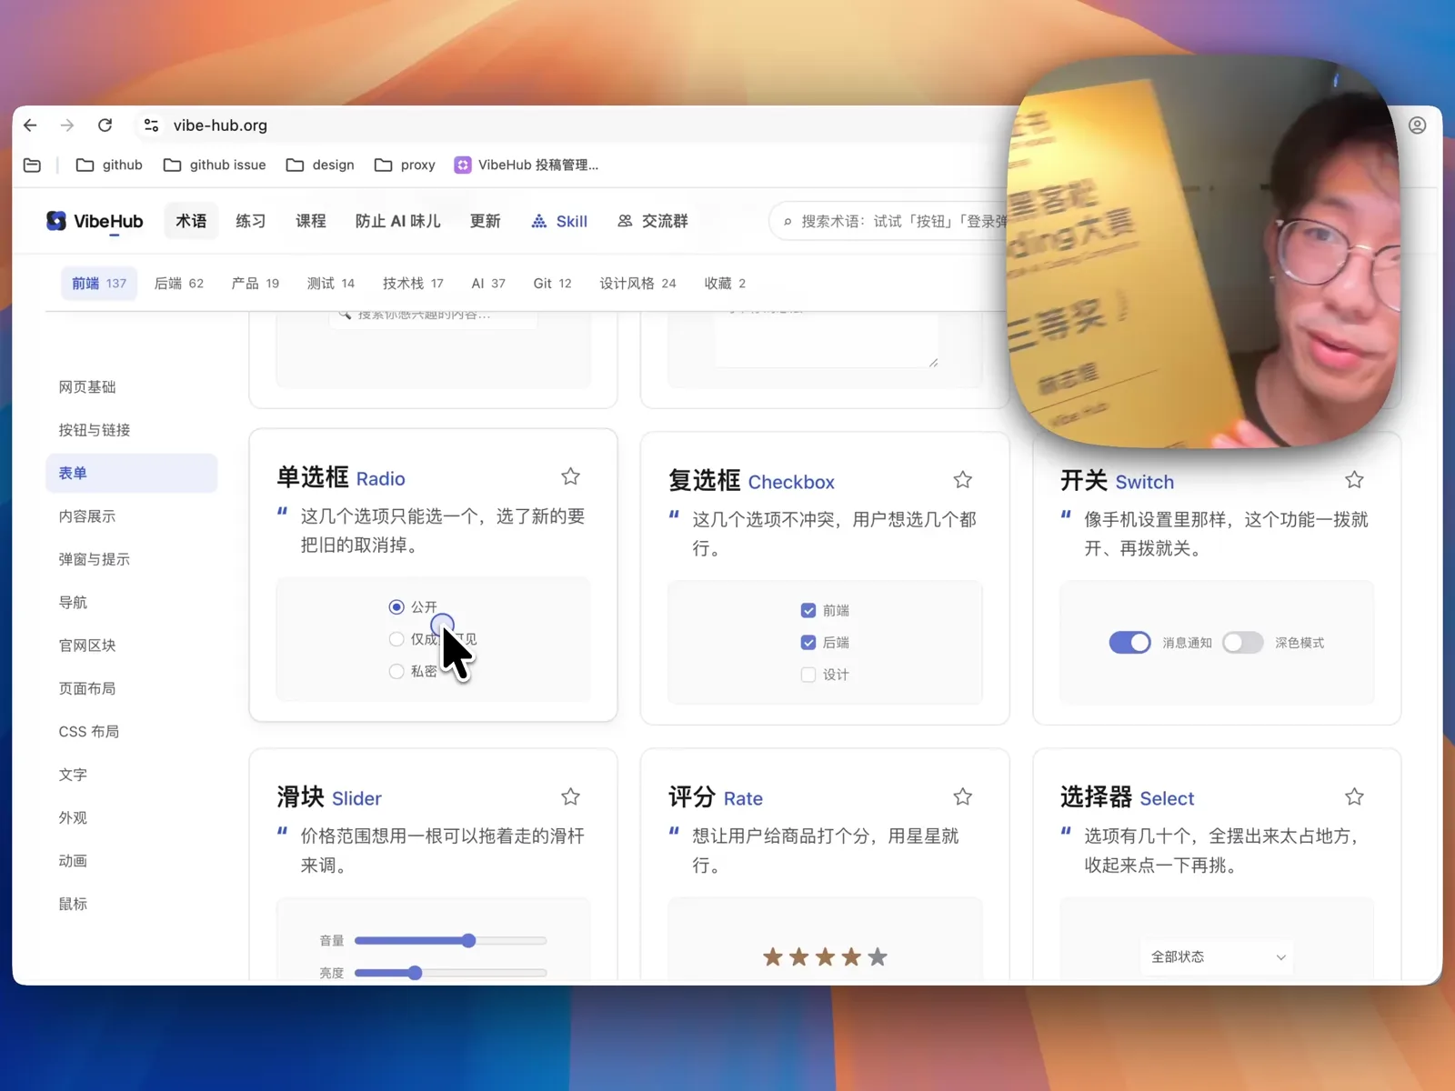Open site info icon beside vibe-hub.org
Viewport: 1455px width, 1091px height.
pos(151,125)
